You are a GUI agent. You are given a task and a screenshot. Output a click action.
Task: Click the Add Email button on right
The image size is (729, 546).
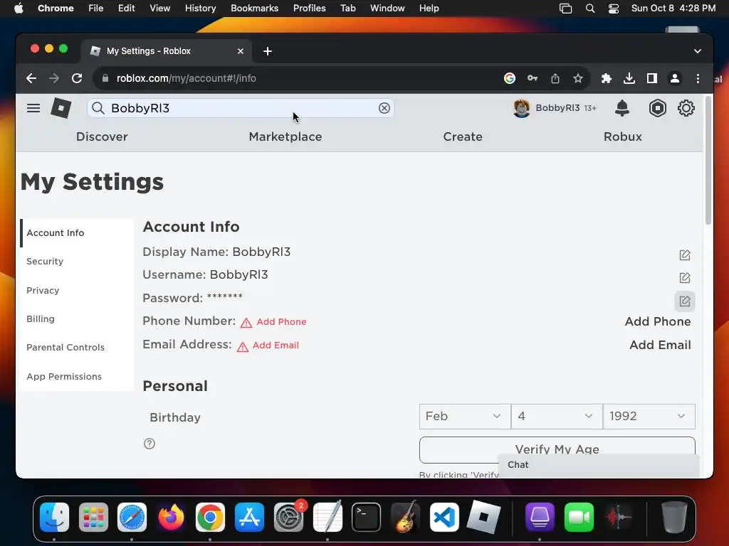click(x=660, y=345)
